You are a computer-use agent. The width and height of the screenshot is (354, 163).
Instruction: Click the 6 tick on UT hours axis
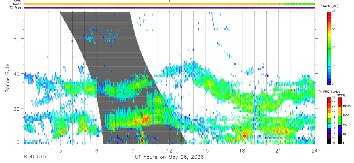97,150
